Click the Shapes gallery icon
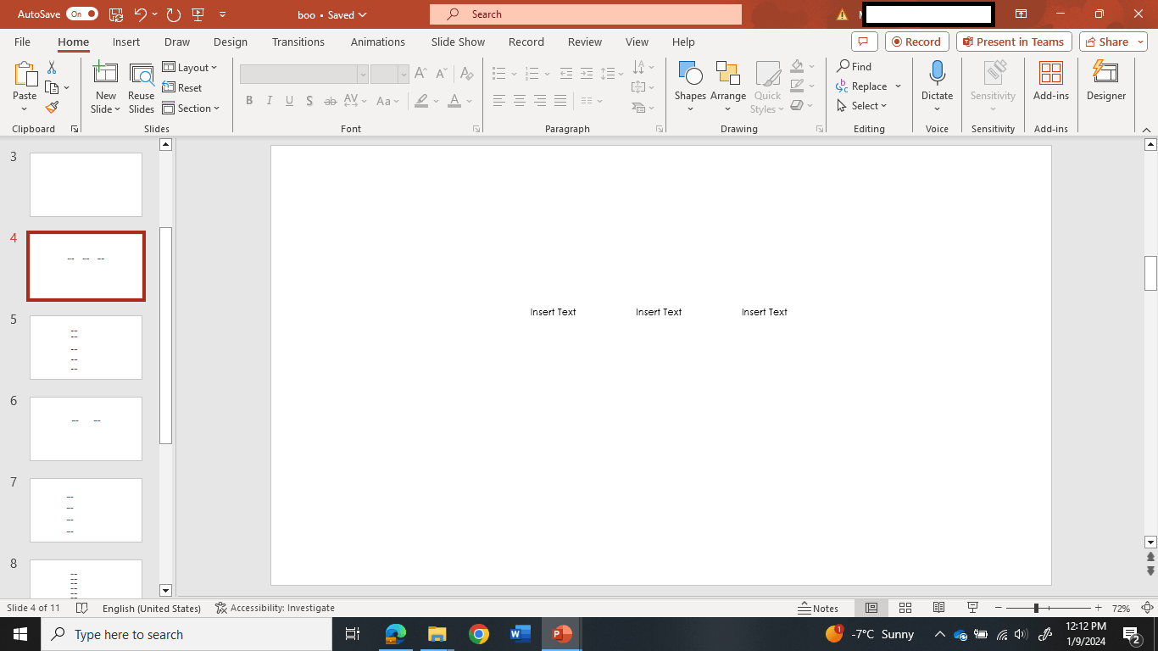 [x=690, y=74]
